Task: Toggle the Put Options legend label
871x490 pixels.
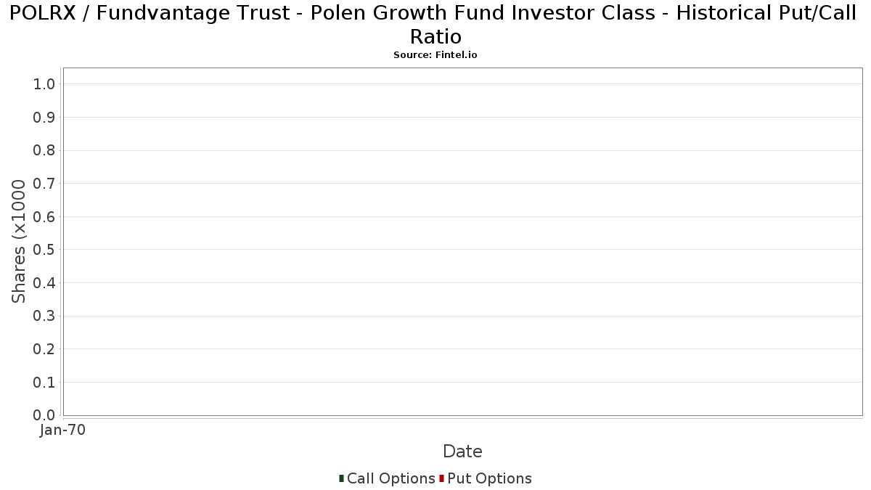Action: pos(489,478)
